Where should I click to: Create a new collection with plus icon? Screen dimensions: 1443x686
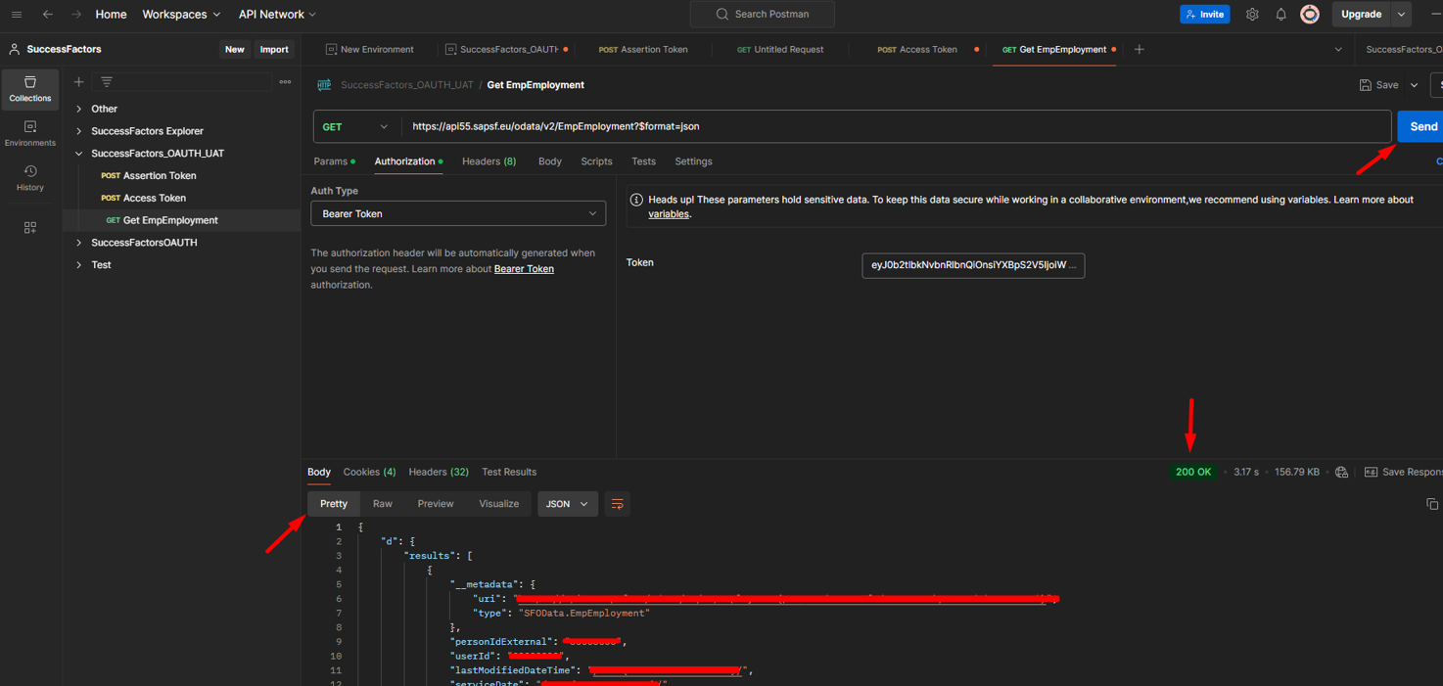coord(79,82)
